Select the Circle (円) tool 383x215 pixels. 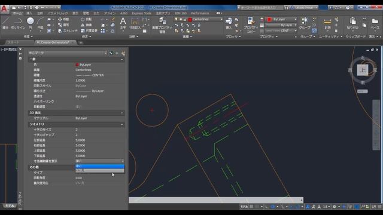click(x=31, y=23)
